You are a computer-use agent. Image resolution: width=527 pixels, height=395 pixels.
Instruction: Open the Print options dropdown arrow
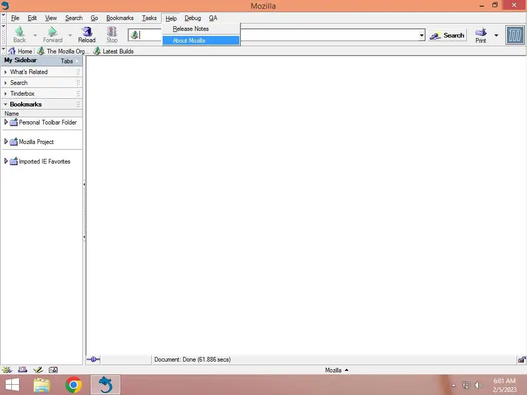[x=496, y=35]
